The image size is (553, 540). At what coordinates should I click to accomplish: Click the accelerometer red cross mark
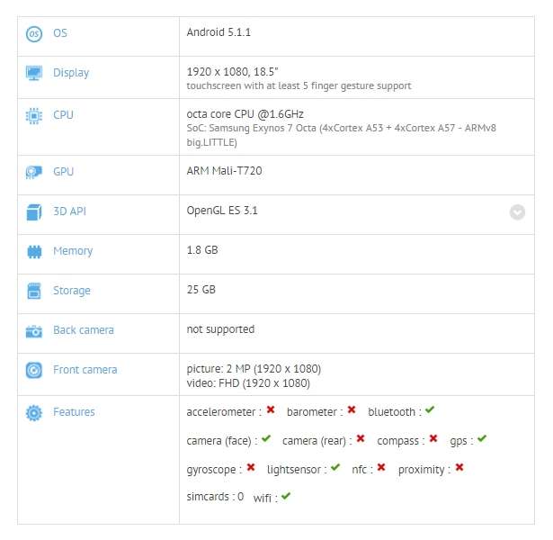pos(271,409)
